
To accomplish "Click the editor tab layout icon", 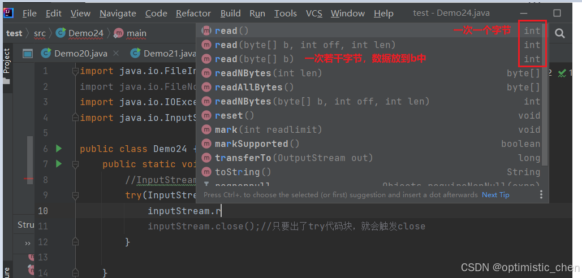I will 28,54.
